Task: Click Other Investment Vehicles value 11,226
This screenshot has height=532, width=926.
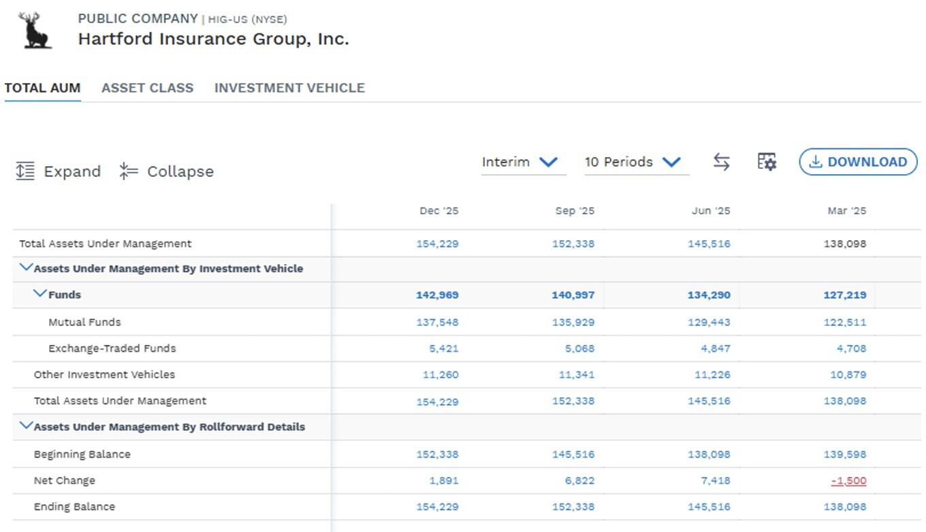Action: pos(713,375)
